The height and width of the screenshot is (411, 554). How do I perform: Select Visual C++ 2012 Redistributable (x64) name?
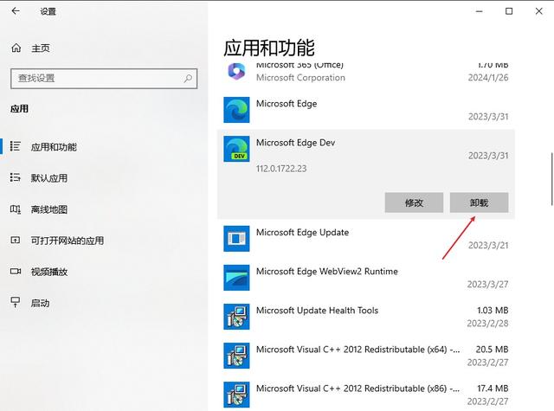pyautogui.click(x=358, y=350)
